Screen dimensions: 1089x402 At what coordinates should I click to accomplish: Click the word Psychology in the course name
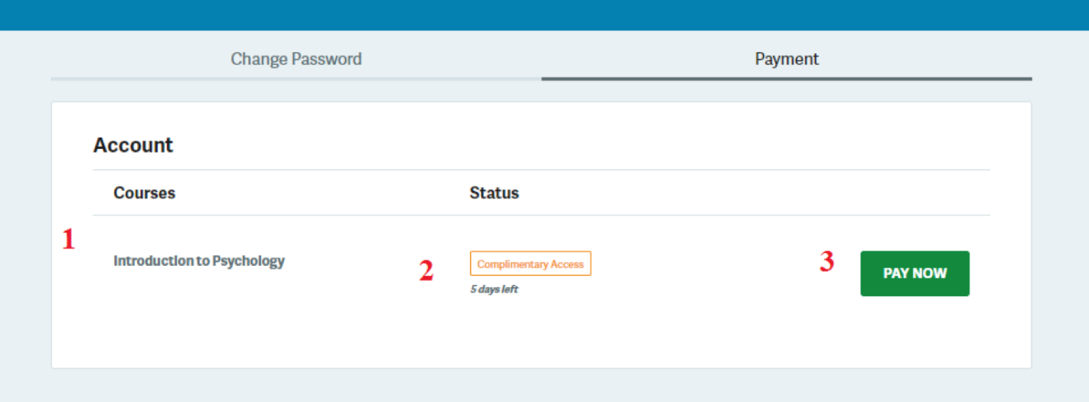[x=247, y=261]
